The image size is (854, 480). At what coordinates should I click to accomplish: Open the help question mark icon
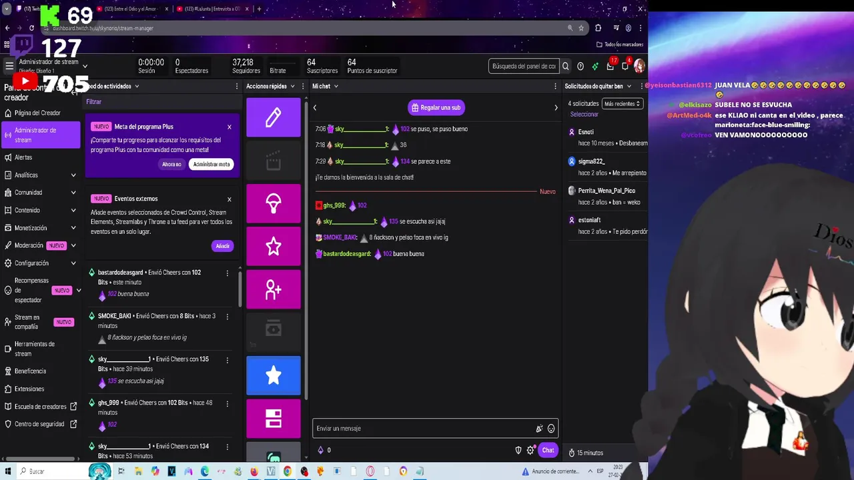pos(580,66)
